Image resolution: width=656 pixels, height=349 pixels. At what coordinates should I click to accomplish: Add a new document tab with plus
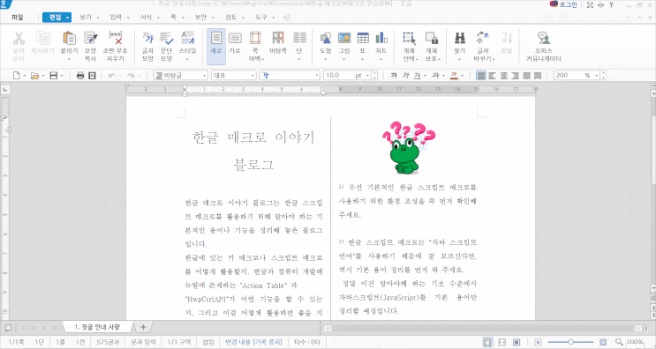click(143, 327)
